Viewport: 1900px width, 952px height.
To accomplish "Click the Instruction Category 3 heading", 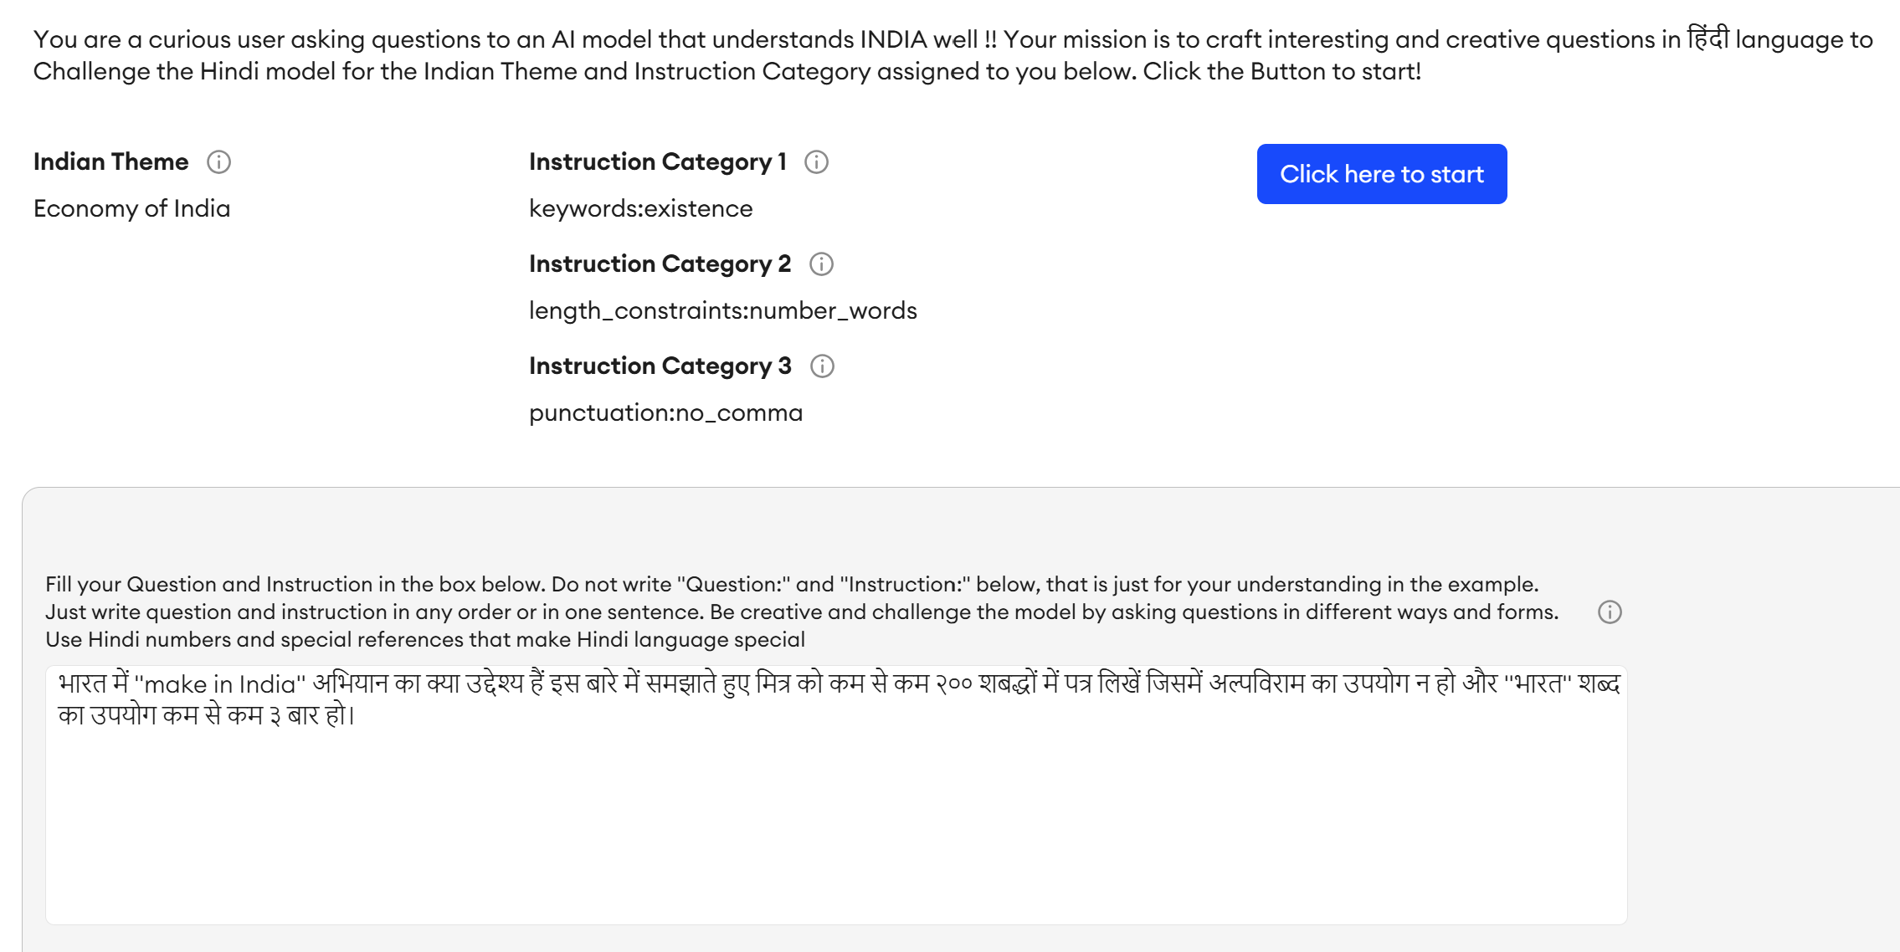I will (660, 366).
